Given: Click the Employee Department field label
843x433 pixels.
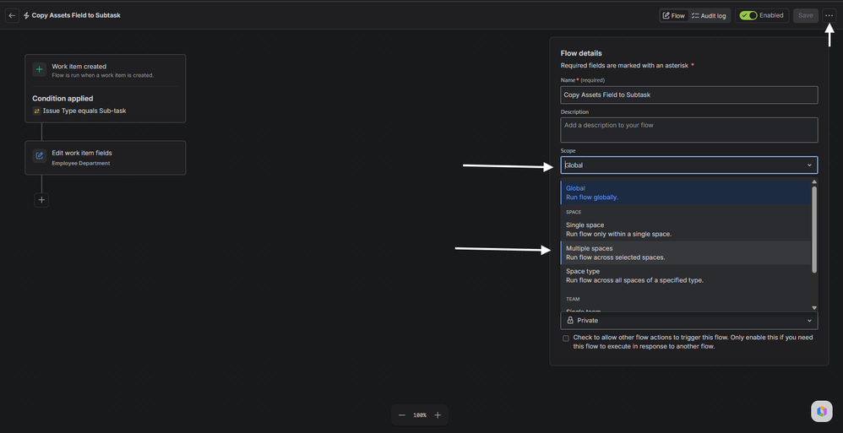Looking at the screenshot, I should (80, 163).
